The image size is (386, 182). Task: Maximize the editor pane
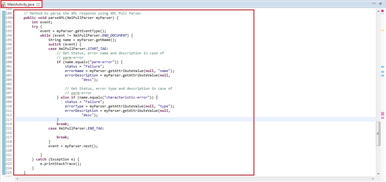(380, 4)
